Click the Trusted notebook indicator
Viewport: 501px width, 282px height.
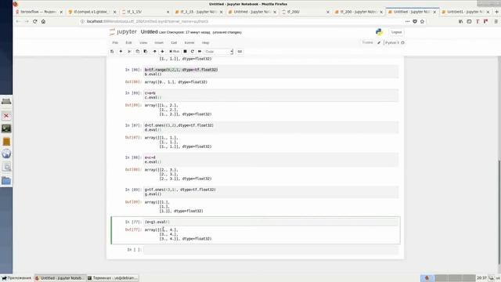tap(367, 42)
